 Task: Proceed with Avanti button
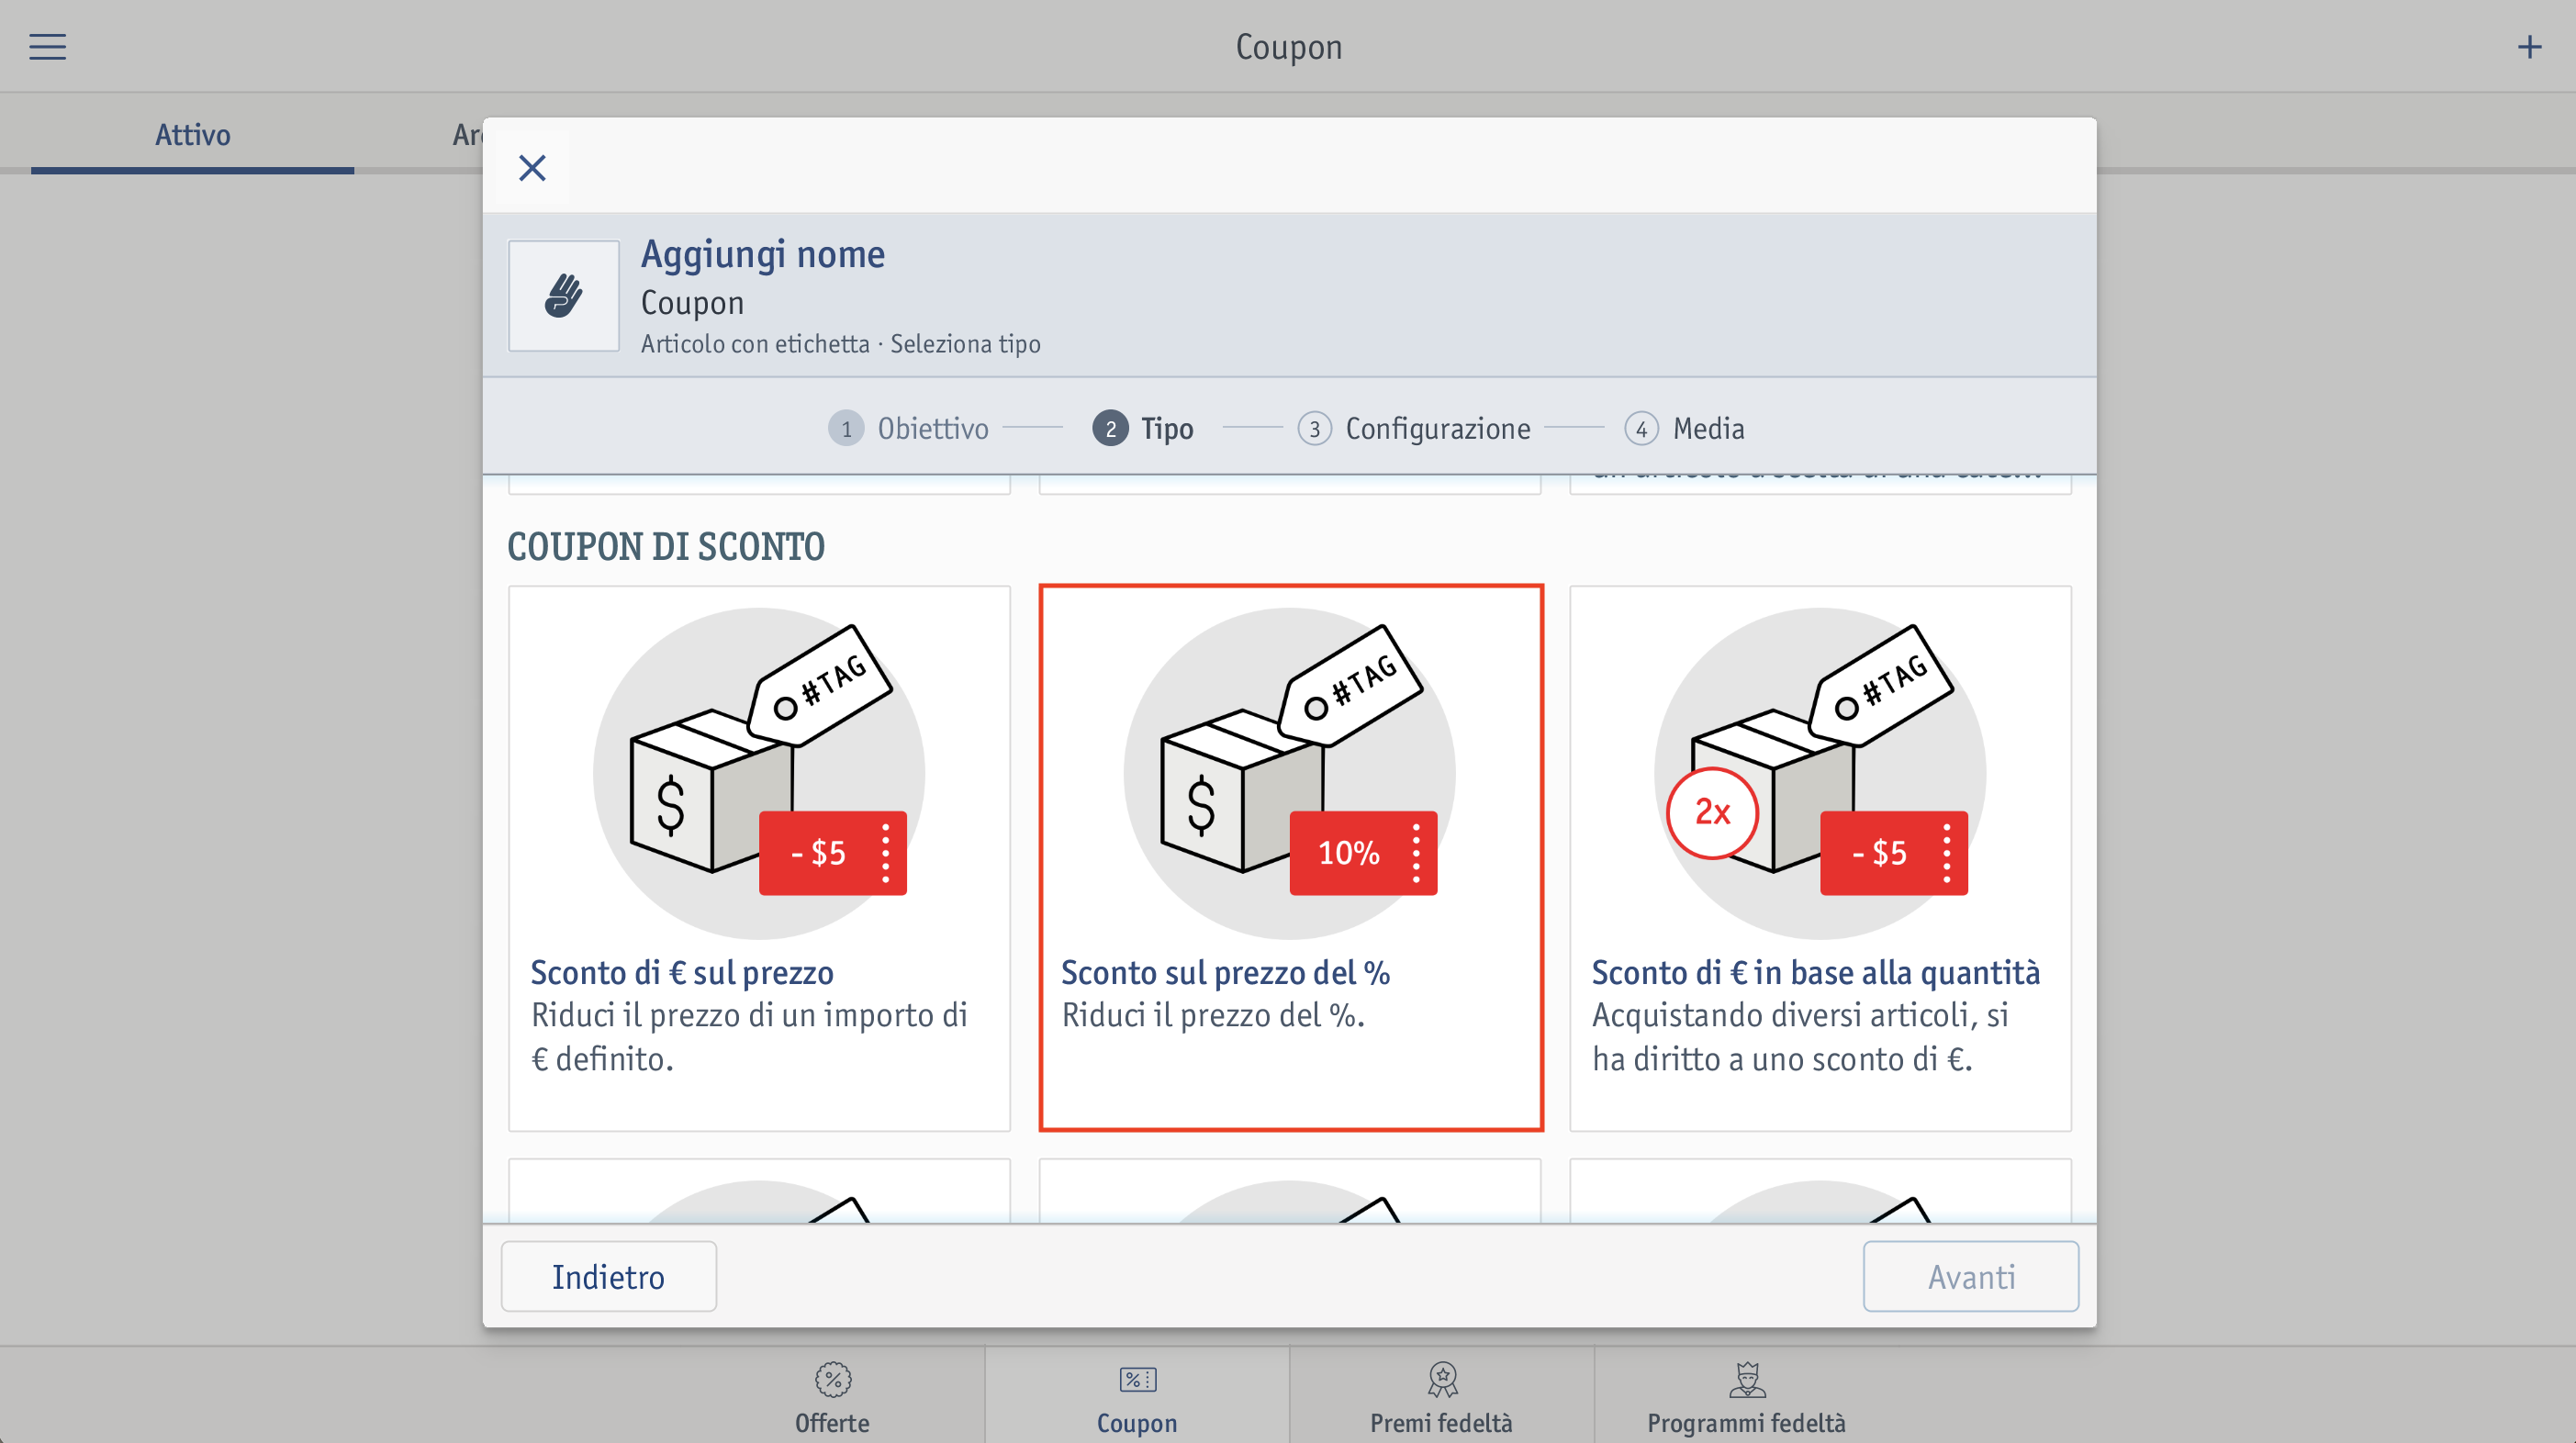(1970, 1276)
